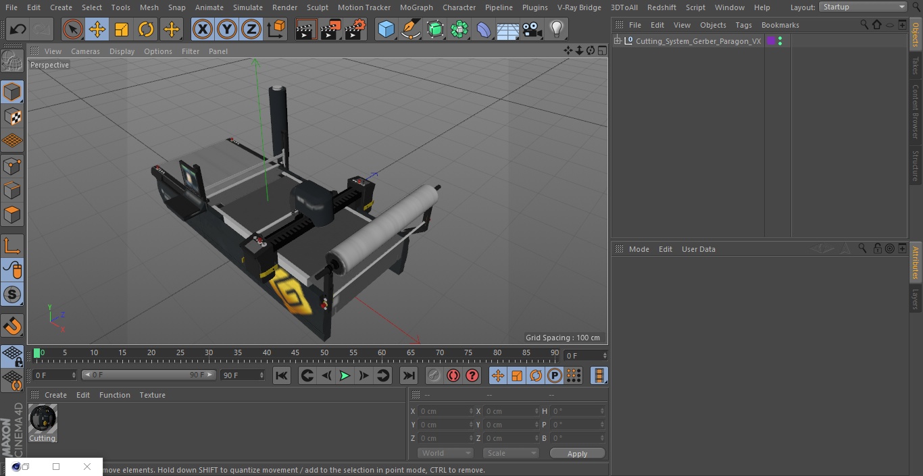Select the Scale tool

coord(122,30)
